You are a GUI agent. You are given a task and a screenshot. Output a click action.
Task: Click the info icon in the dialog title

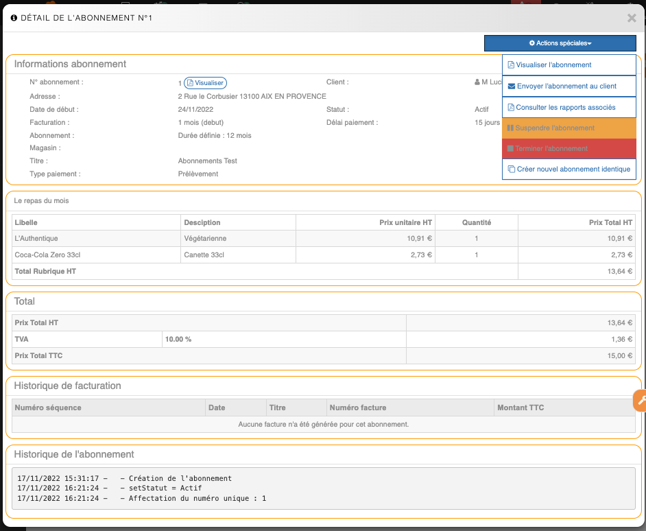coord(14,19)
